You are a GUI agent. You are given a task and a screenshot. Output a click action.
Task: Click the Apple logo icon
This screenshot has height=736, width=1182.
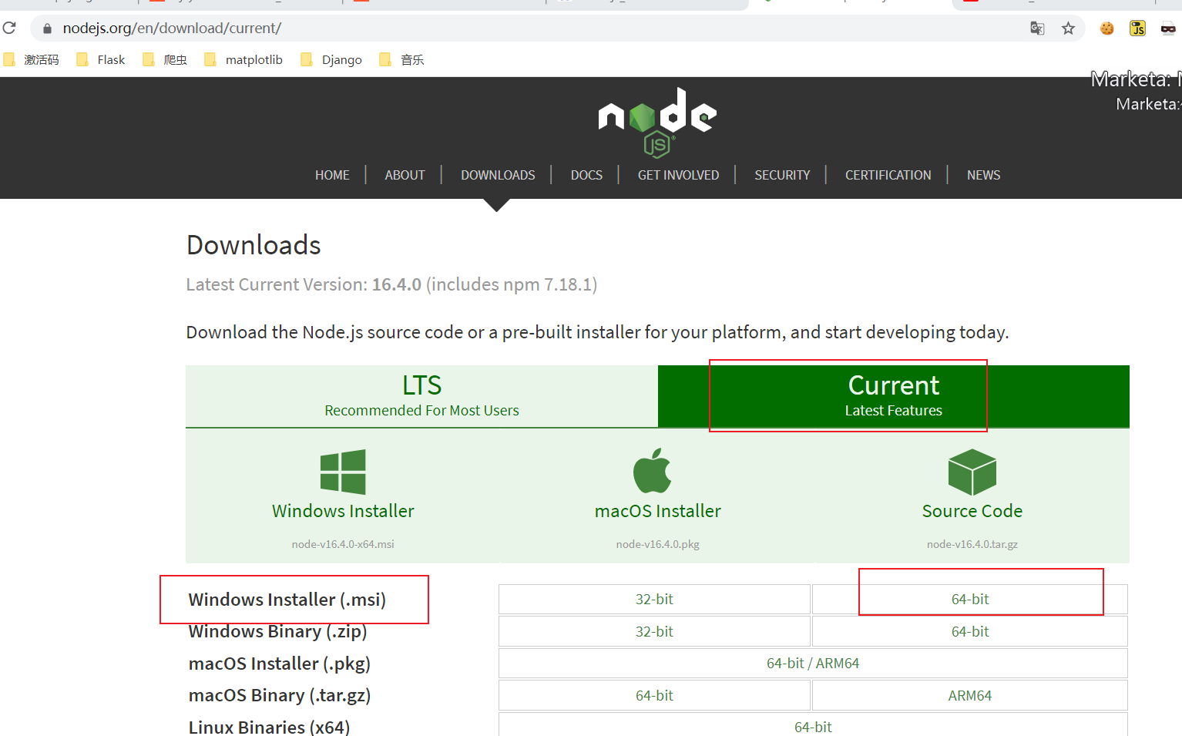click(653, 470)
